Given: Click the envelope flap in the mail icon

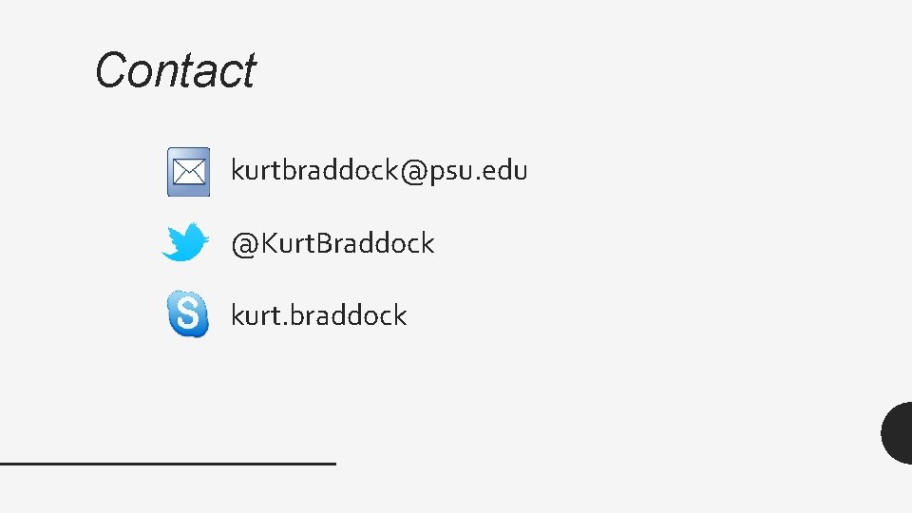Looking at the screenshot, I should coord(188,166).
